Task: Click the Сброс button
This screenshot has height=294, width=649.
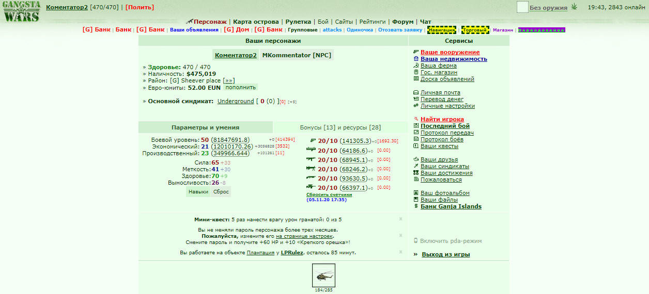Action: 221,191
